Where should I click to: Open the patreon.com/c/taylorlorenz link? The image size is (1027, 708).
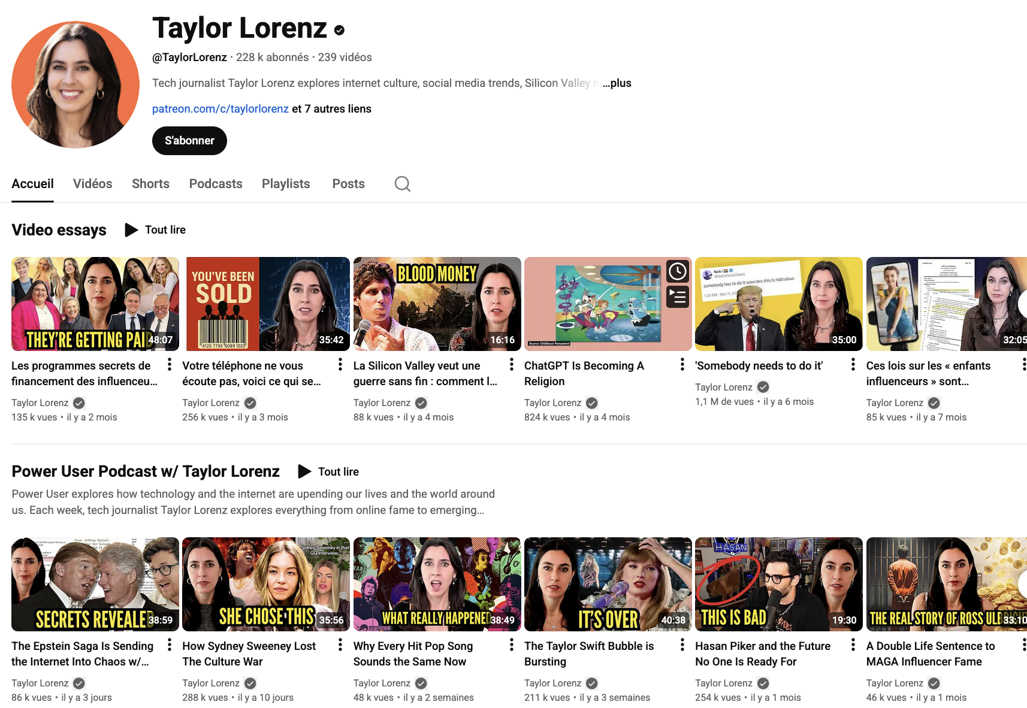coord(220,109)
